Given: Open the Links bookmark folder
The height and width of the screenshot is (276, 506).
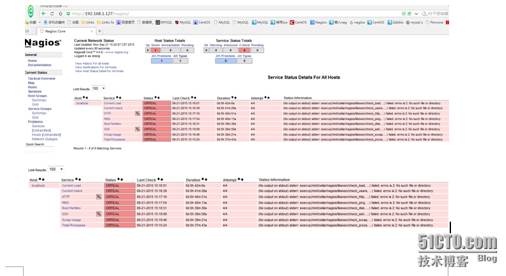Looking at the screenshot, I should (88, 22).
